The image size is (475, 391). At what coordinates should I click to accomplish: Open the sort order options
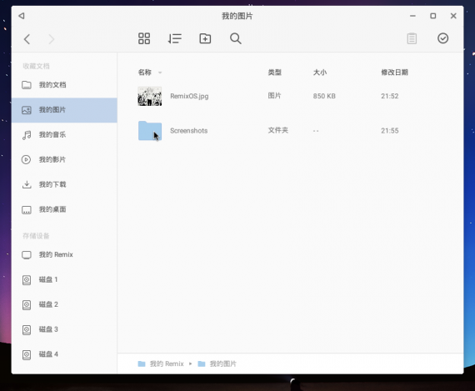[x=175, y=38]
